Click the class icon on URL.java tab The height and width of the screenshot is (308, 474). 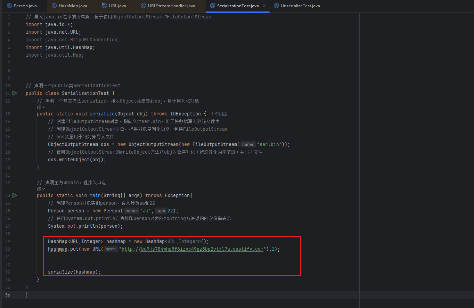pos(104,6)
